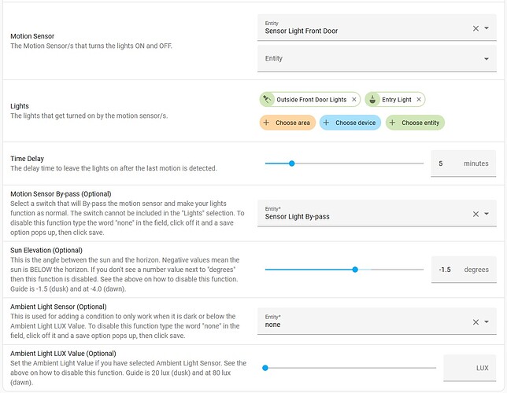Clear the Ambient Light Sensor entity

[x=476, y=321]
